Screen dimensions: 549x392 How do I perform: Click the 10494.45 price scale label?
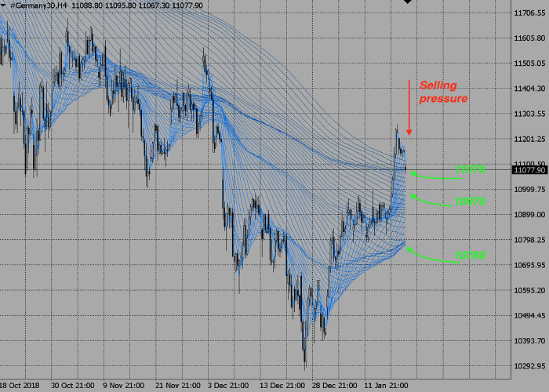[529, 315]
